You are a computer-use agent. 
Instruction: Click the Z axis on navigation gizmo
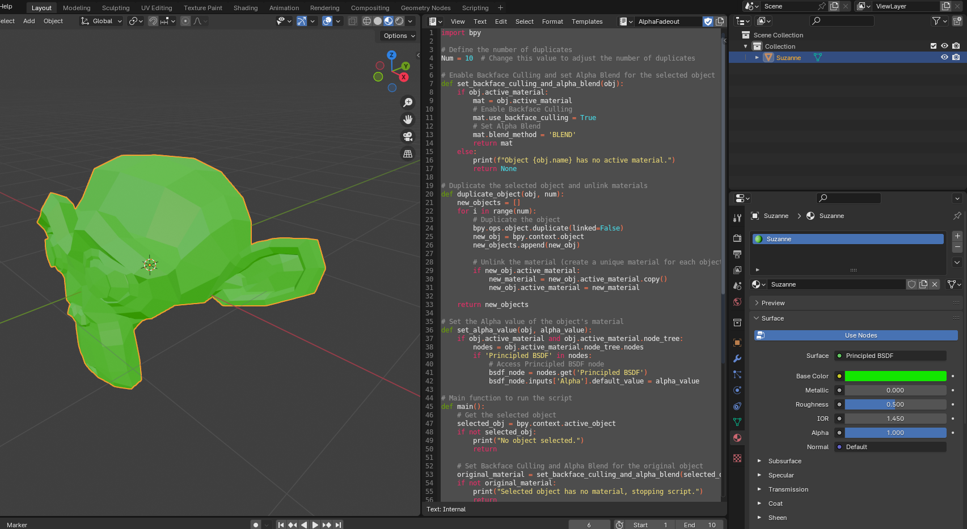coord(391,55)
